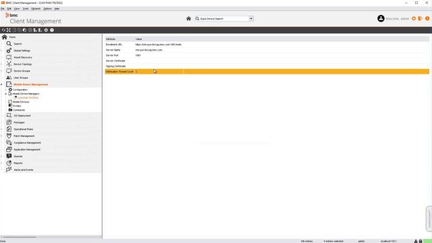Image resolution: width=432 pixels, height=243 pixels.
Task: Click the lock icon in status bar
Action: coord(421,241)
